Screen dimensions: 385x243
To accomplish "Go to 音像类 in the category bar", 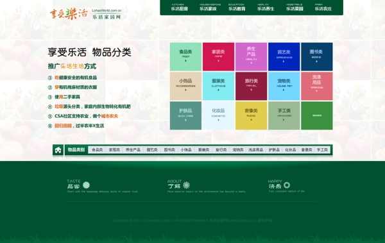I will pos(307,150).
